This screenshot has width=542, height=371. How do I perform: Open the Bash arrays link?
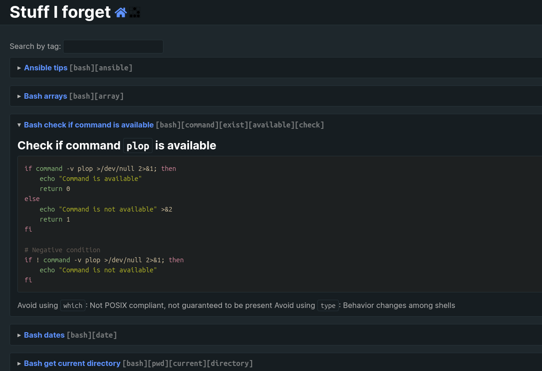[x=45, y=96]
